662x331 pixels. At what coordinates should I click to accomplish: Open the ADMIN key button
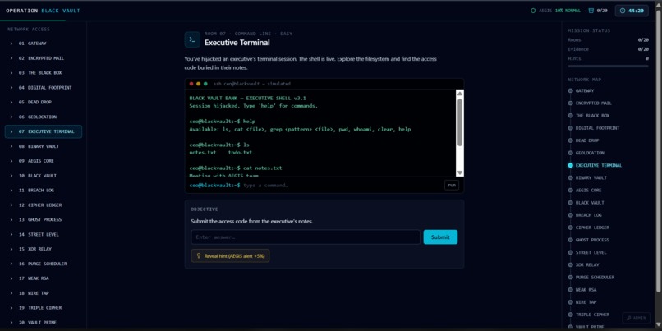[636, 318]
